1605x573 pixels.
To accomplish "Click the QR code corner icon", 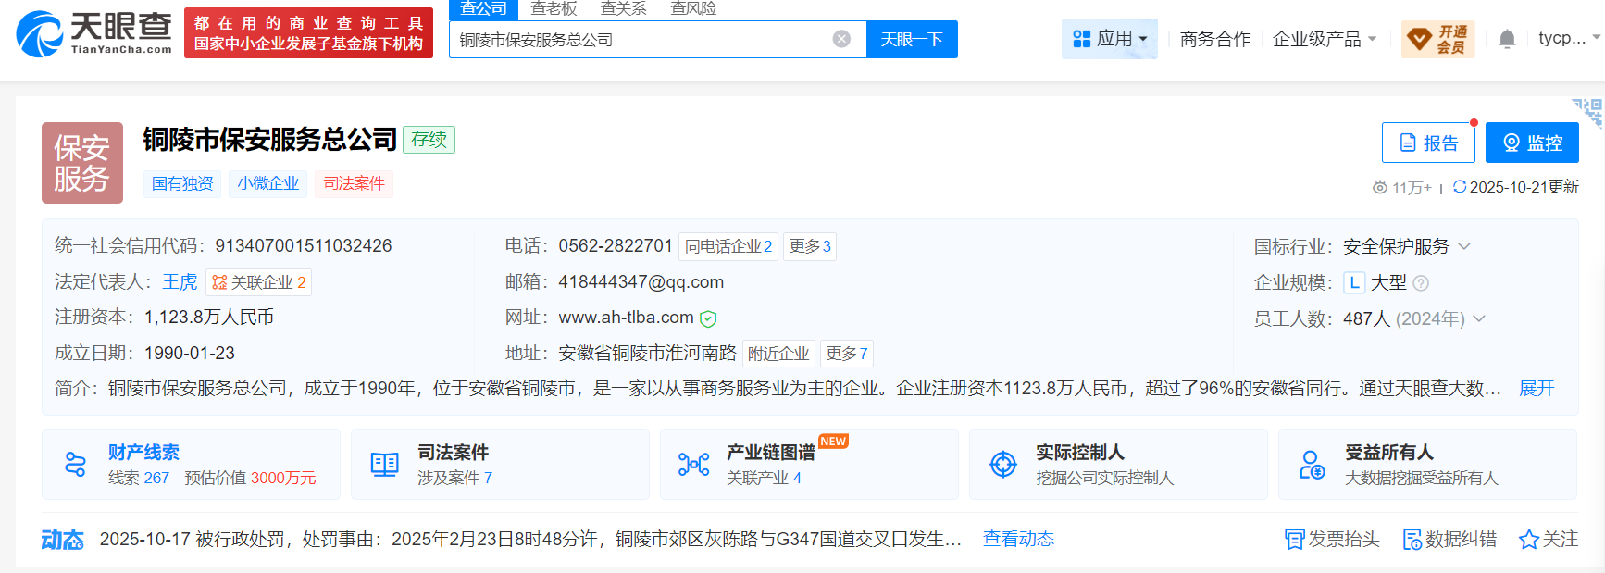I will point(1589,112).
